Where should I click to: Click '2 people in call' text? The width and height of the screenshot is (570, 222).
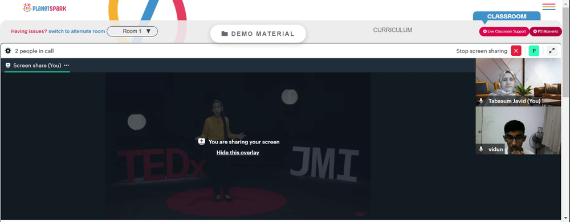click(35, 51)
